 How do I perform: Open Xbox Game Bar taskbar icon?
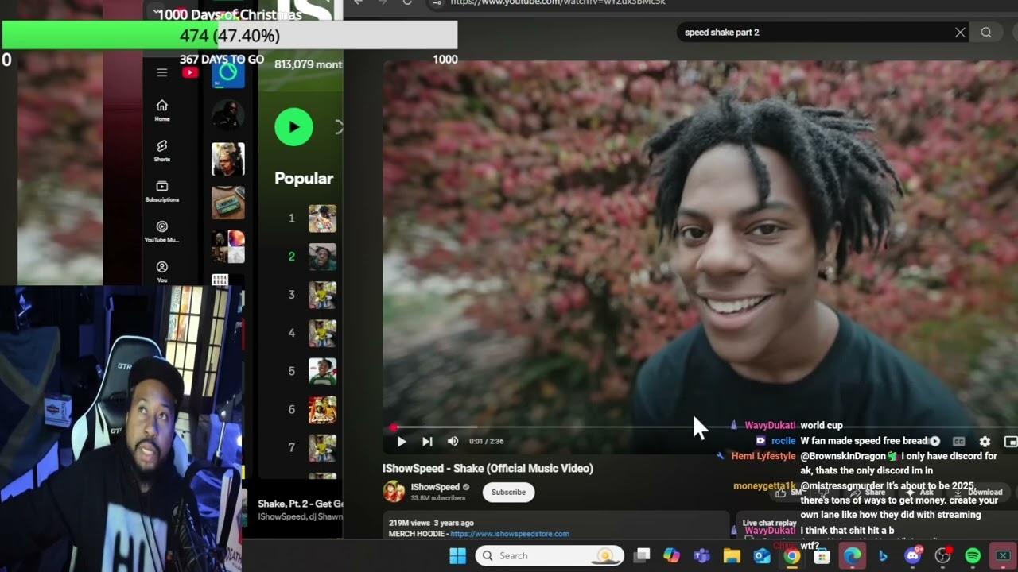tap(1003, 555)
